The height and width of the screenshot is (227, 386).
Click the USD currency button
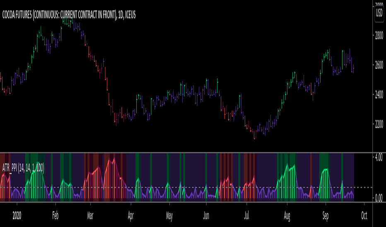point(379,13)
